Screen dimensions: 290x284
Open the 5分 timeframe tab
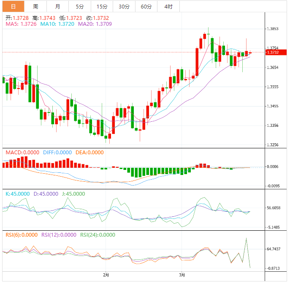click(x=80, y=6)
